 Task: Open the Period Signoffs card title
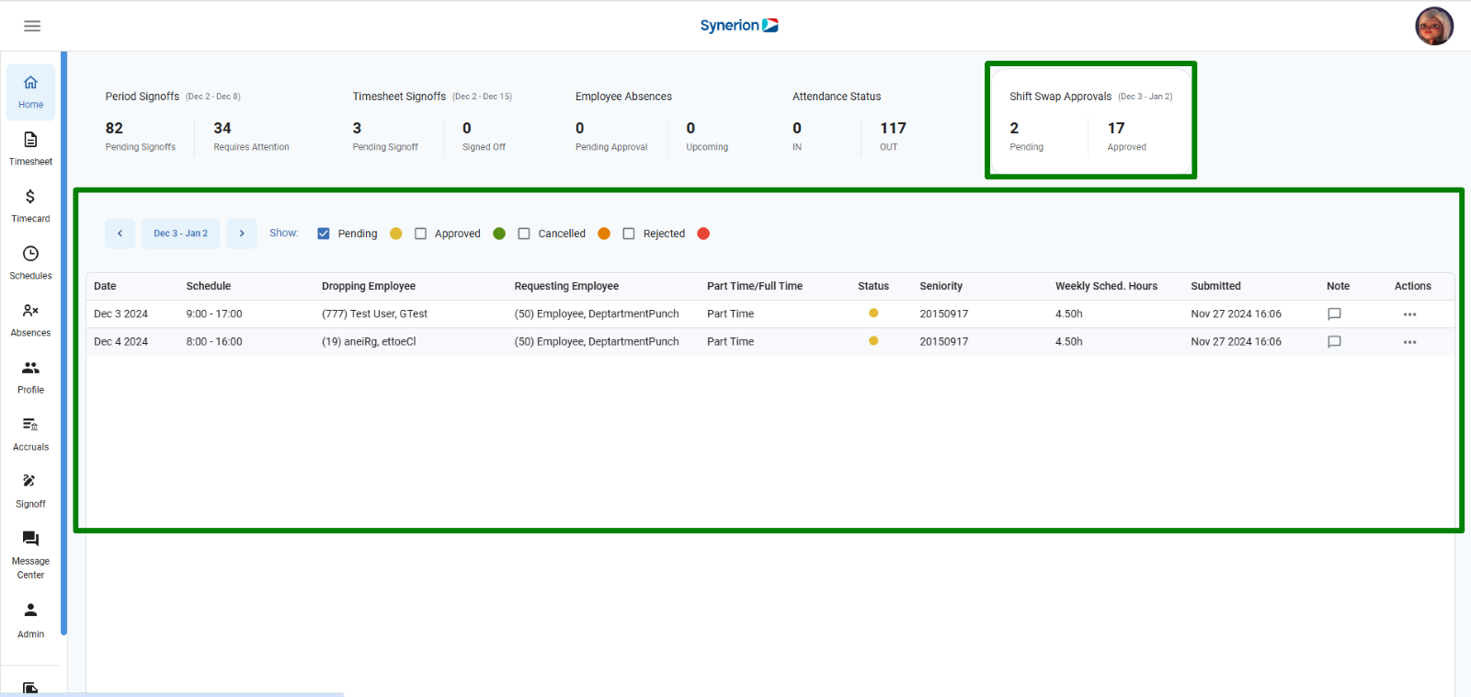pyautogui.click(x=142, y=97)
